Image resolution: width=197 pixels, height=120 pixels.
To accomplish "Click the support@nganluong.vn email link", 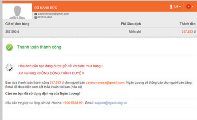I will (x=111, y=103).
